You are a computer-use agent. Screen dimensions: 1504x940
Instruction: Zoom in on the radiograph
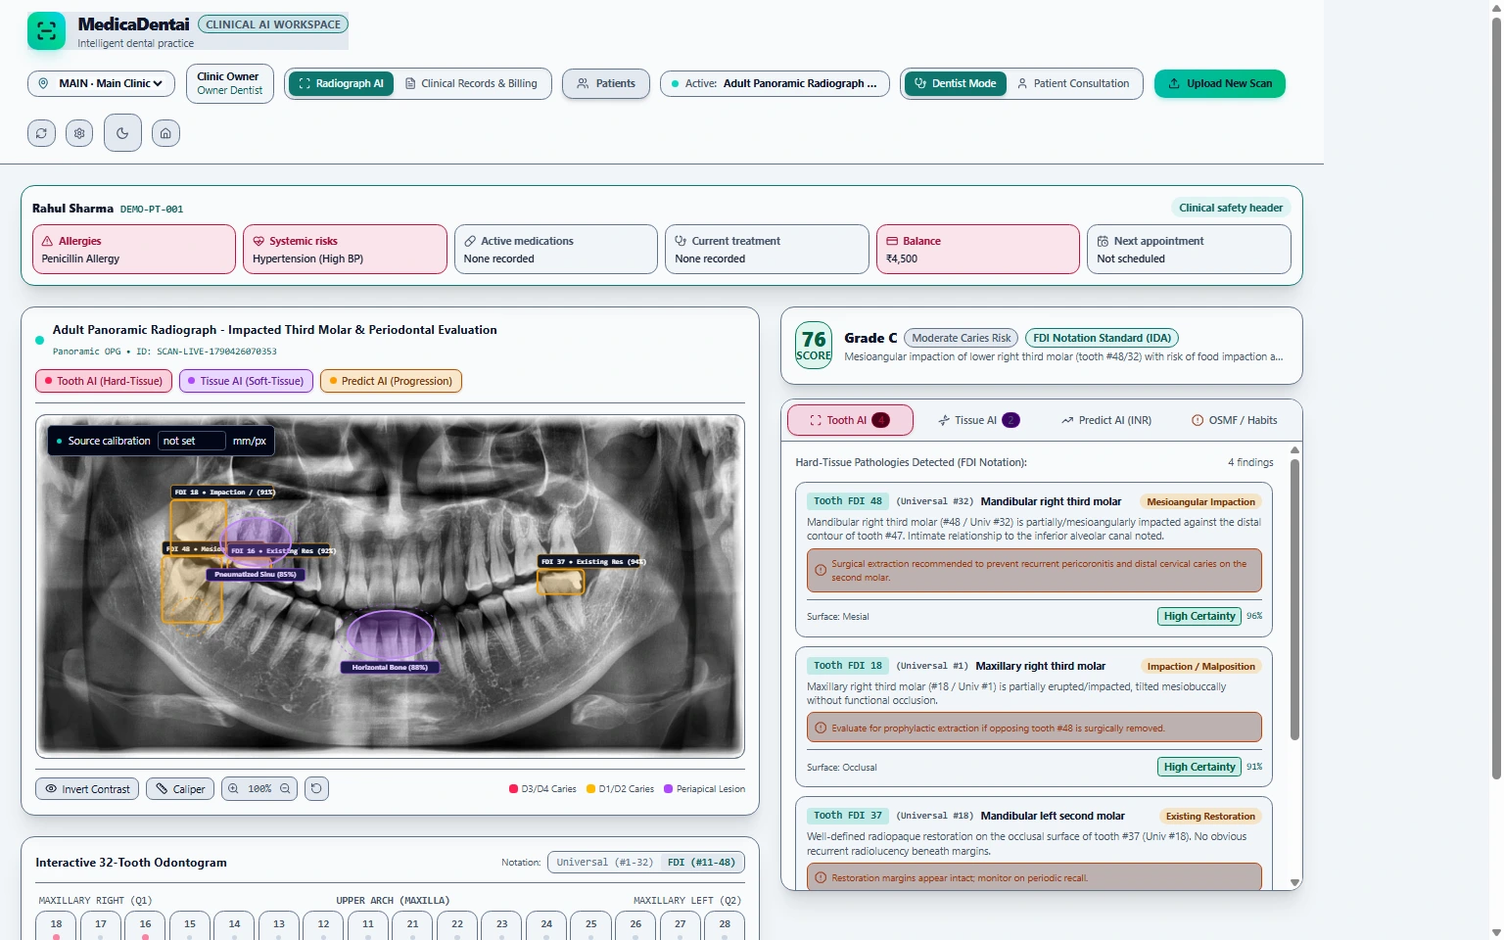point(233,788)
